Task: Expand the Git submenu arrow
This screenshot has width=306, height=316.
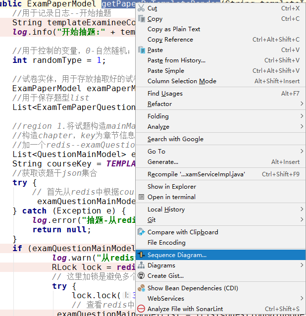Action: pos(302,219)
